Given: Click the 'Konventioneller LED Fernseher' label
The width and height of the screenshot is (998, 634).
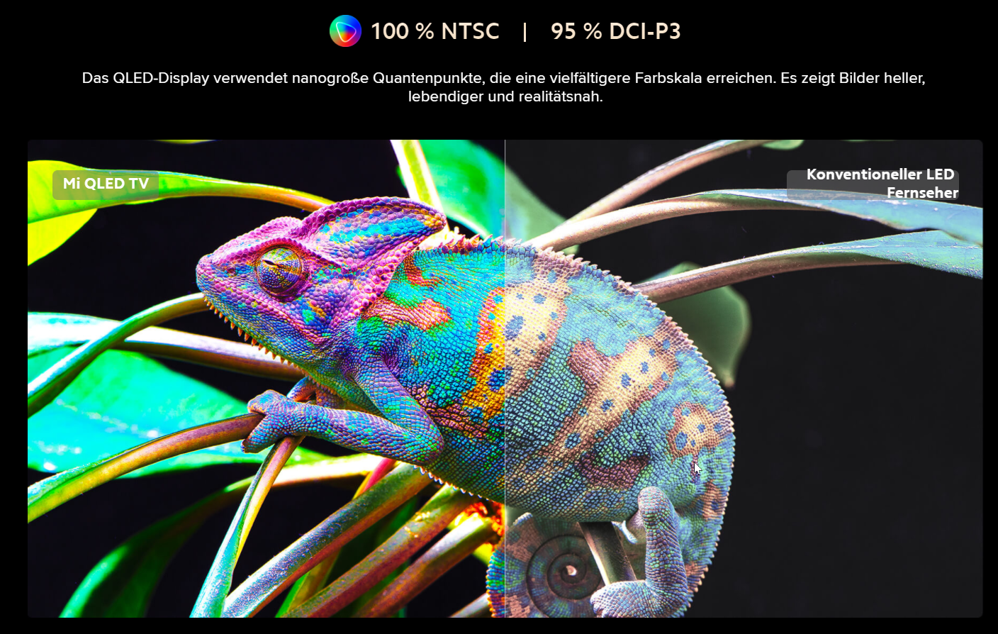Looking at the screenshot, I should pyautogui.click(x=873, y=184).
